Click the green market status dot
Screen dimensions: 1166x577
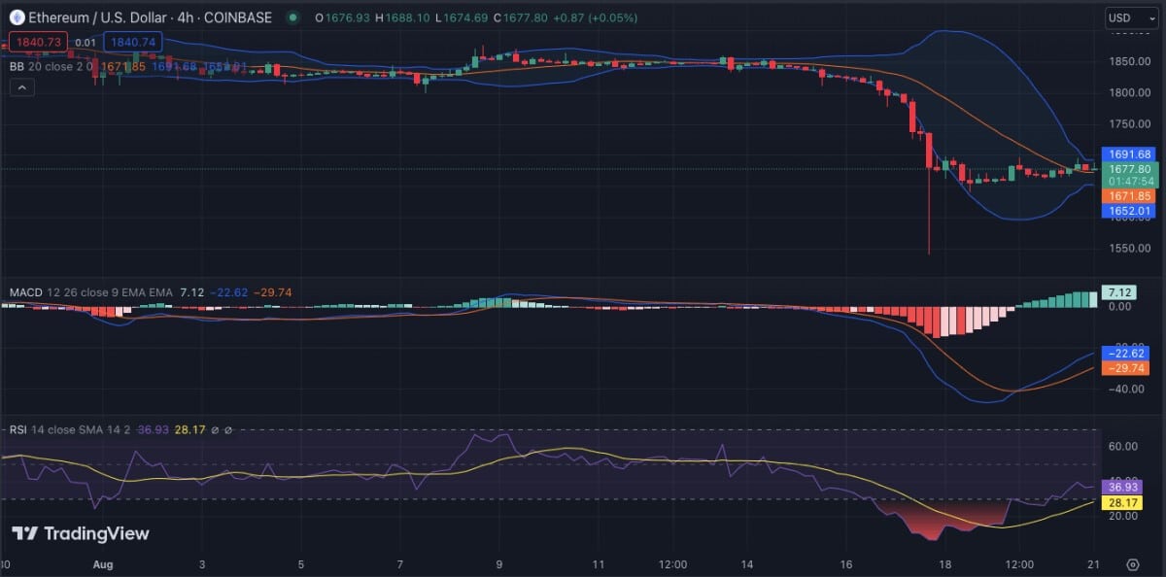tap(293, 17)
